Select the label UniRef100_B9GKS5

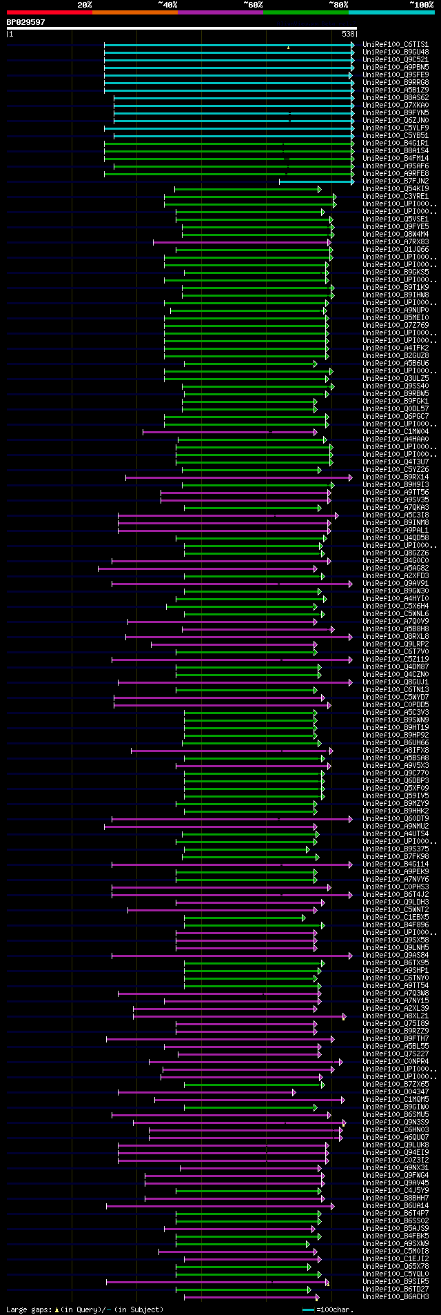[x=396, y=273]
